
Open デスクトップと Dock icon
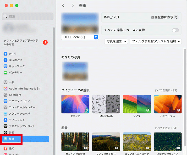pyautogui.click(x=5, y=126)
